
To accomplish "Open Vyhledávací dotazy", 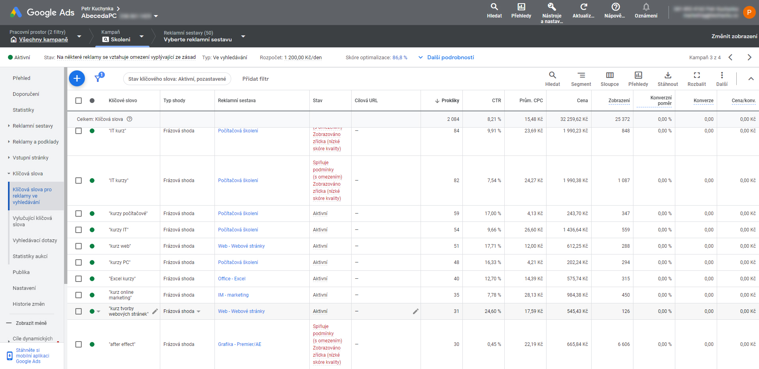I will pos(35,241).
